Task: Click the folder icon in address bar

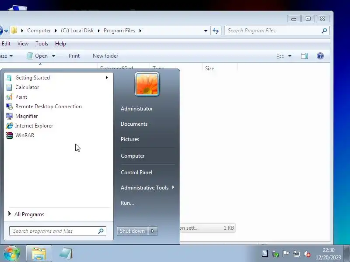Action: 14,30
